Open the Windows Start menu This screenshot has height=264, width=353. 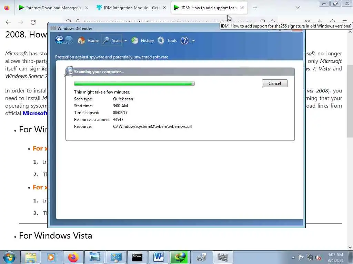point(9,257)
